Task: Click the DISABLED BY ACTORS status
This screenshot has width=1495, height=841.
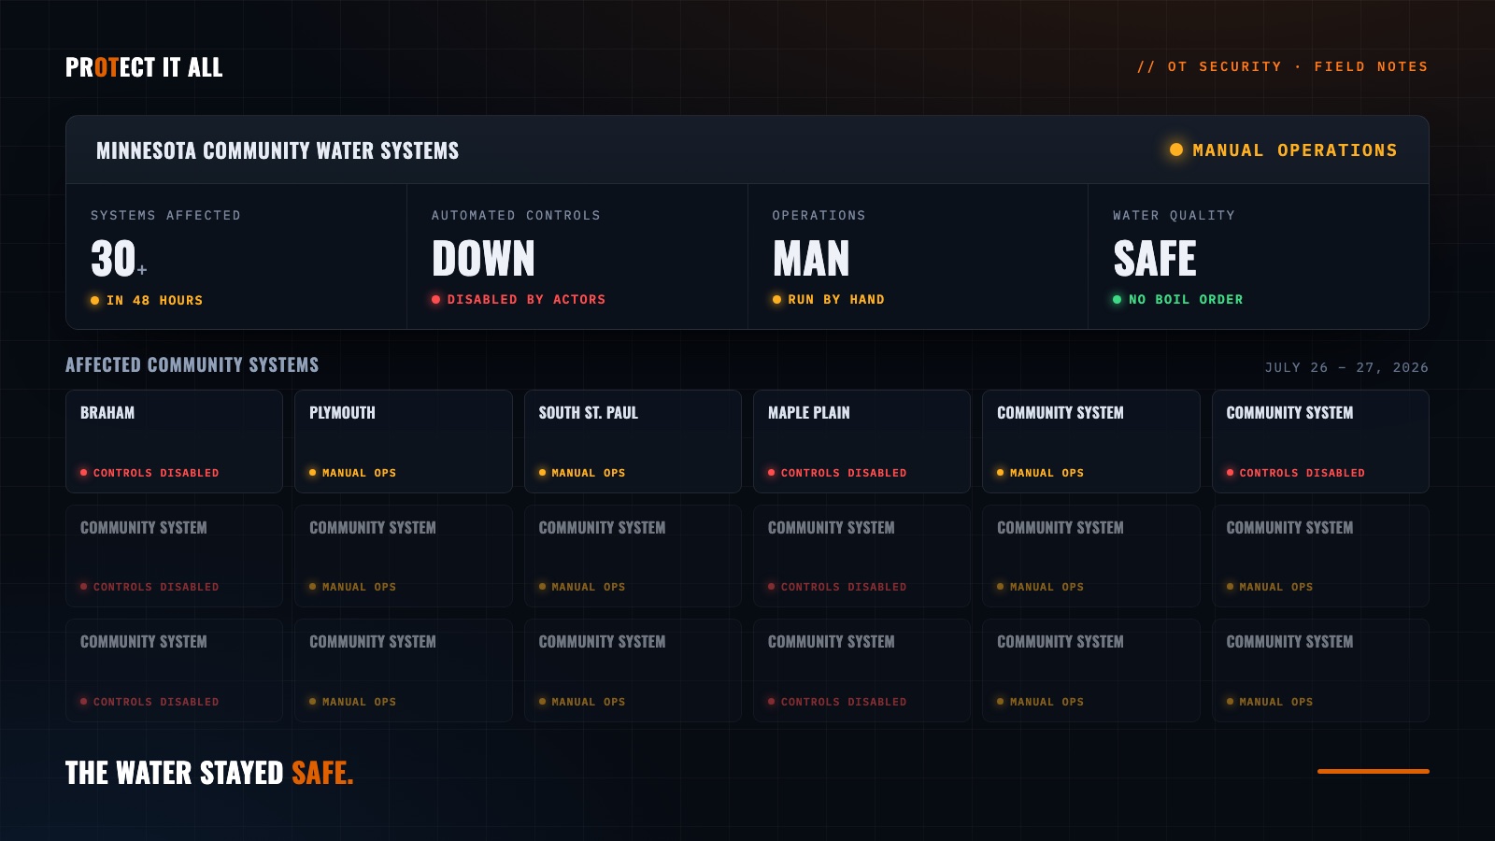Action: pos(526,299)
